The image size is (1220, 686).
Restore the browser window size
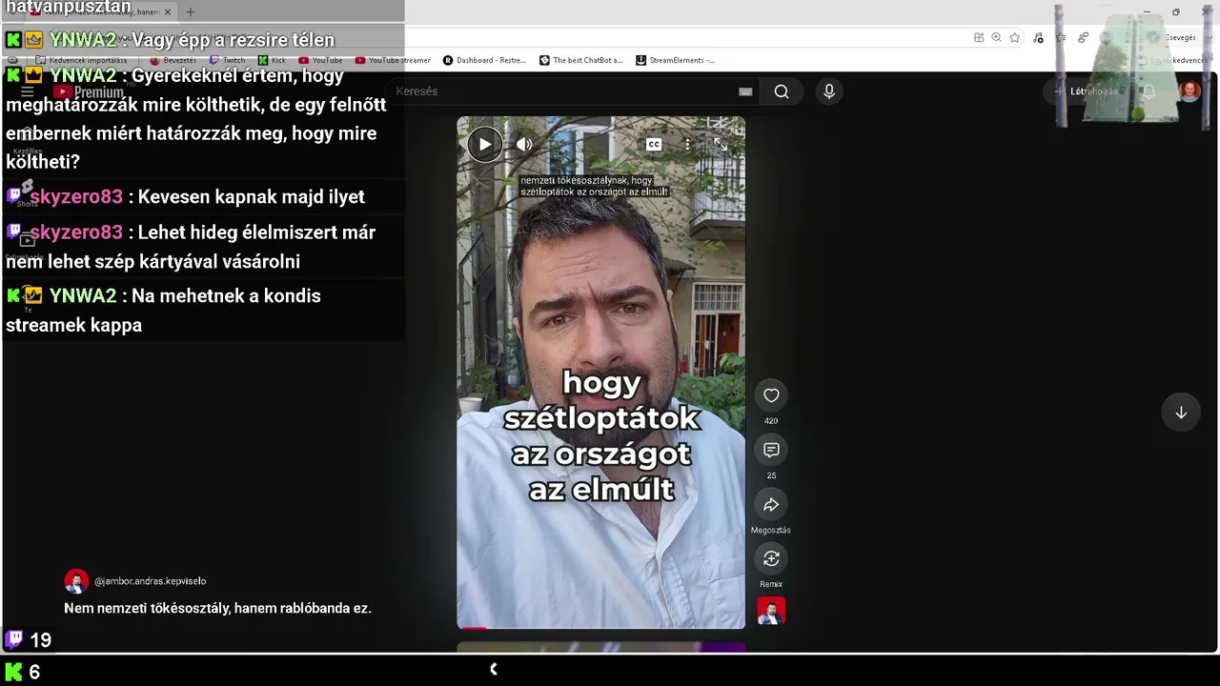pos(1176,12)
